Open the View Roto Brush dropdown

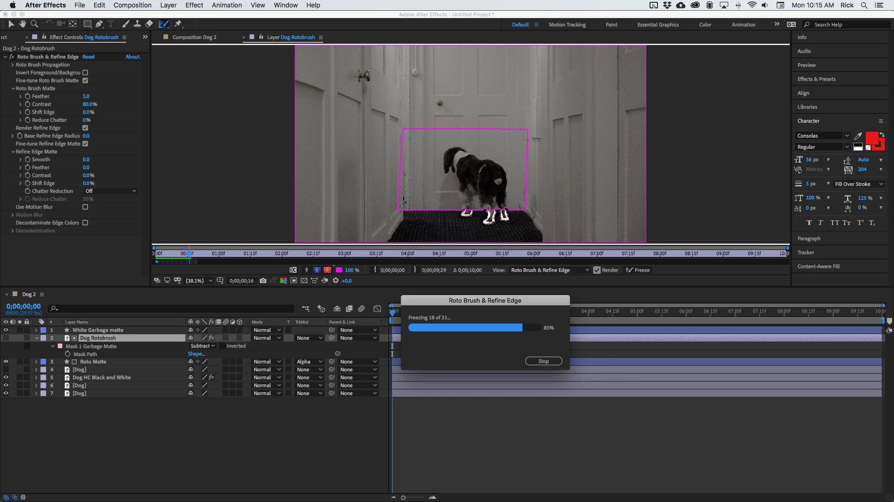549,270
